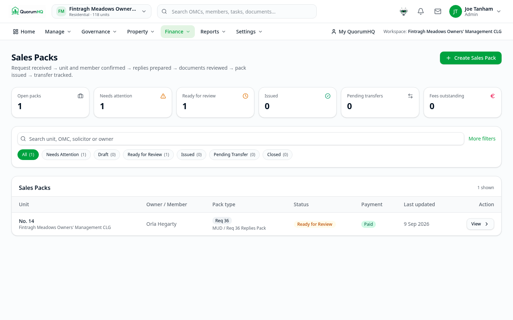The width and height of the screenshot is (513, 320).
Task: Click the Paid payment badge
Action: click(x=368, y=224)
